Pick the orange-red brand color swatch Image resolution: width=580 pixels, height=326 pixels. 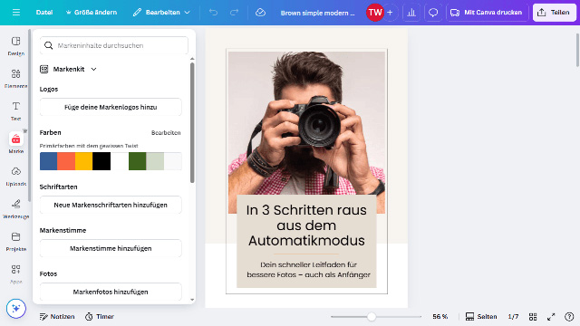click(x=66, y=161)
